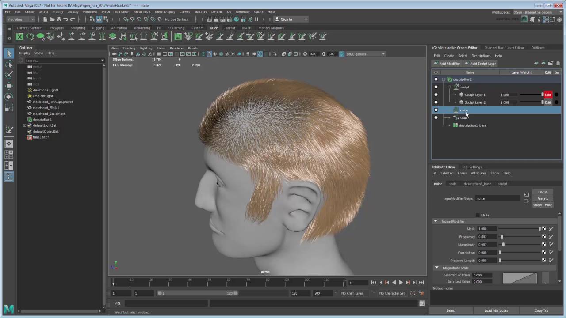Viewport: 566px width, 318px height.
Task: Collapse the description1 tree node
Action: [444, 79]
